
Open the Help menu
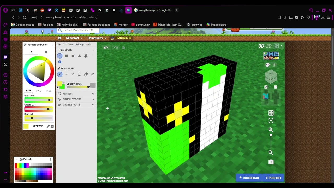88,44
